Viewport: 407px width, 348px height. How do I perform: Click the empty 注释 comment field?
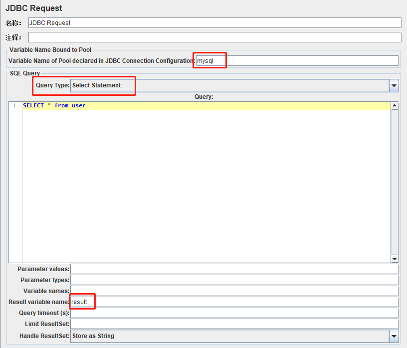click(214, 37)
